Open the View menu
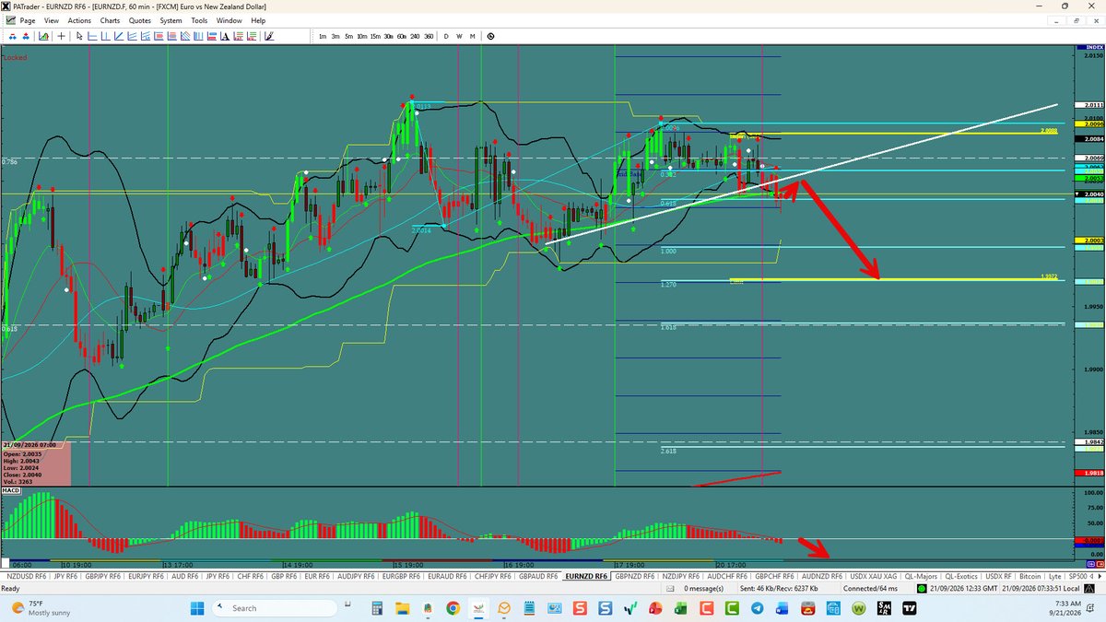The image size is (1106, 622). [x=53, y=20]
